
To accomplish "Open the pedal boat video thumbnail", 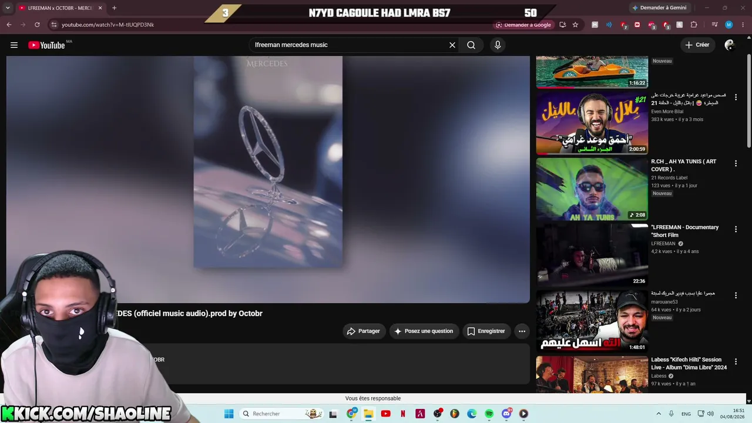I will (592, 72).
